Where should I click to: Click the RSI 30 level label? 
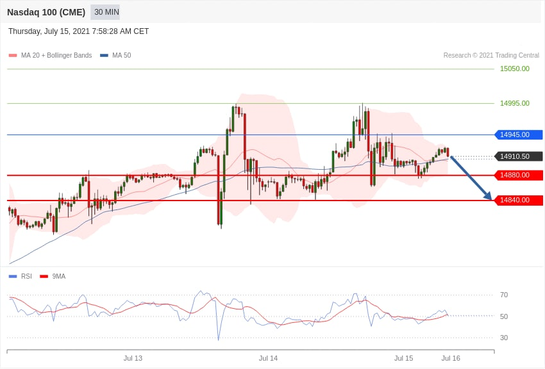(503, 338)
